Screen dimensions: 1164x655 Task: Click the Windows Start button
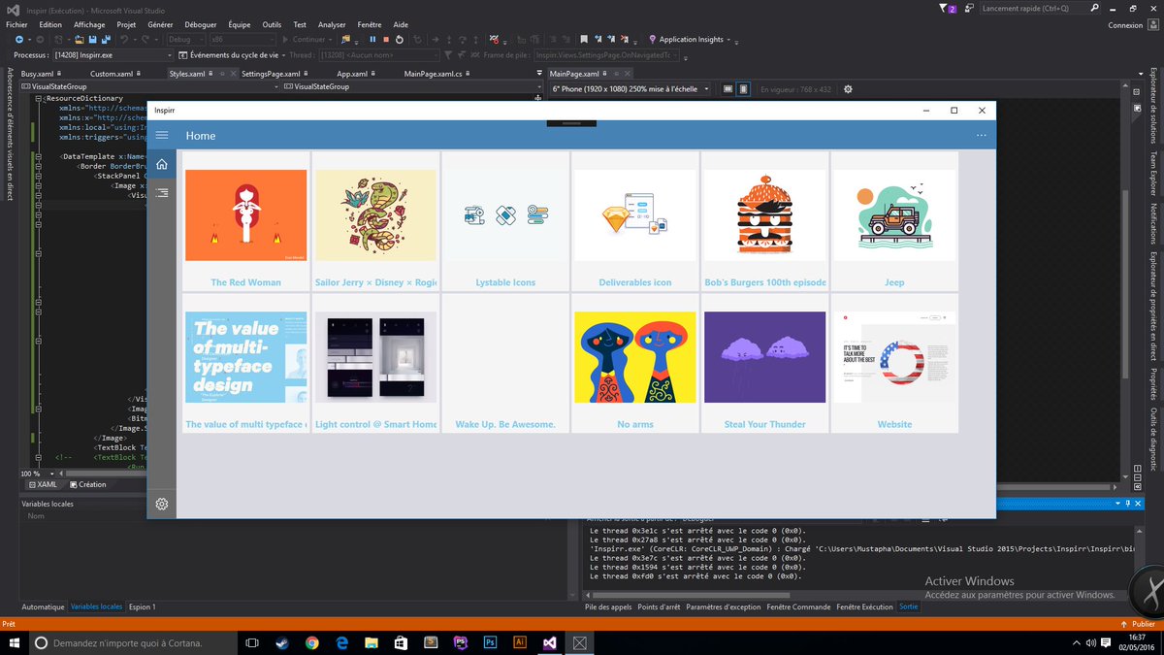[15, 642]
